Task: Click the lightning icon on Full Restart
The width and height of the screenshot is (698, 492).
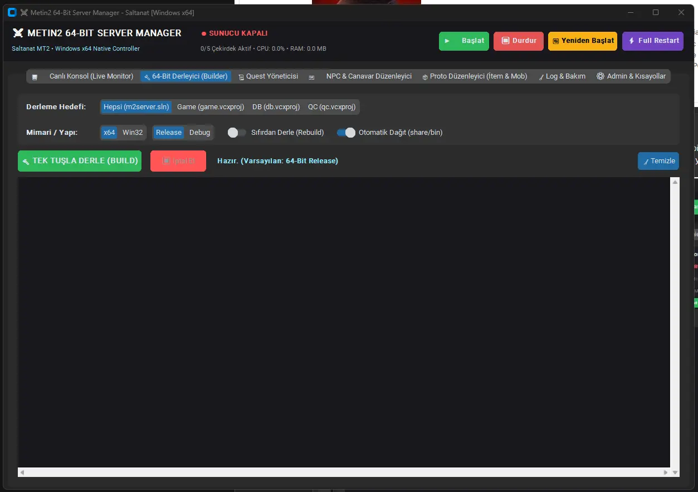Action: 632,41
